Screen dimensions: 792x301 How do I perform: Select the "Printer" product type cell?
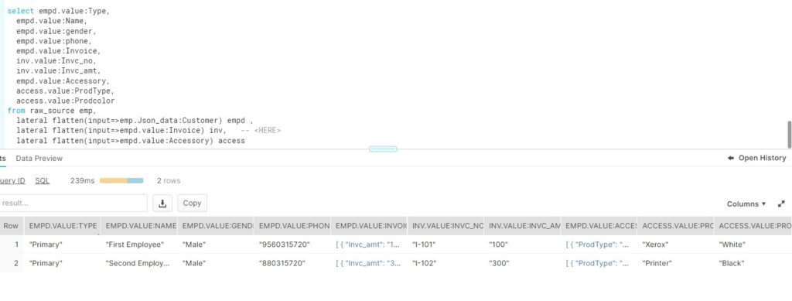675,263
